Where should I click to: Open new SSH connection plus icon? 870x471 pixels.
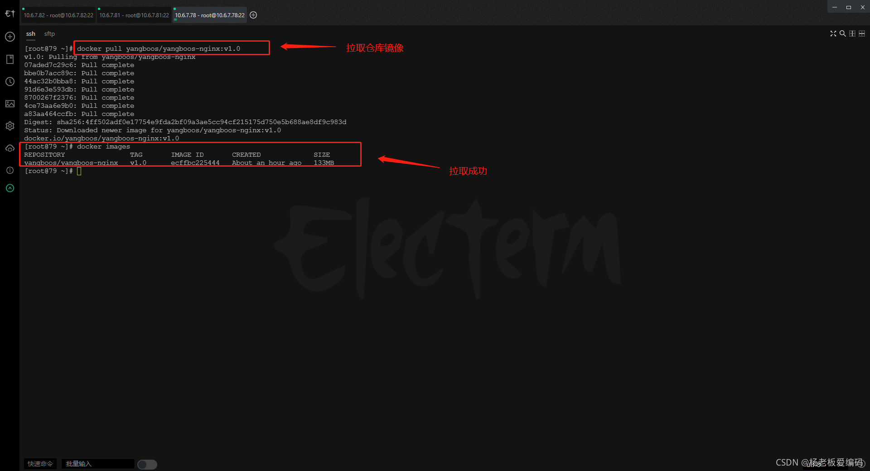(10, 37)
